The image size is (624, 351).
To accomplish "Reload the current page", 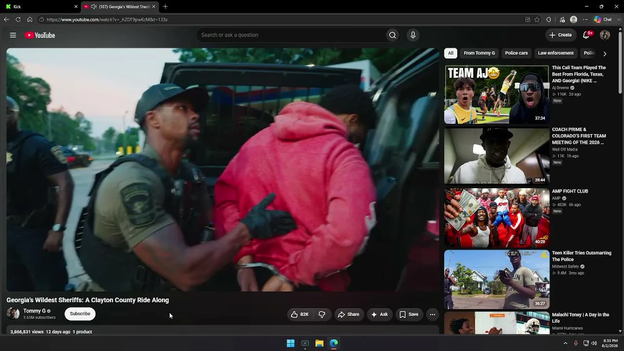I will tap(18, 19).
